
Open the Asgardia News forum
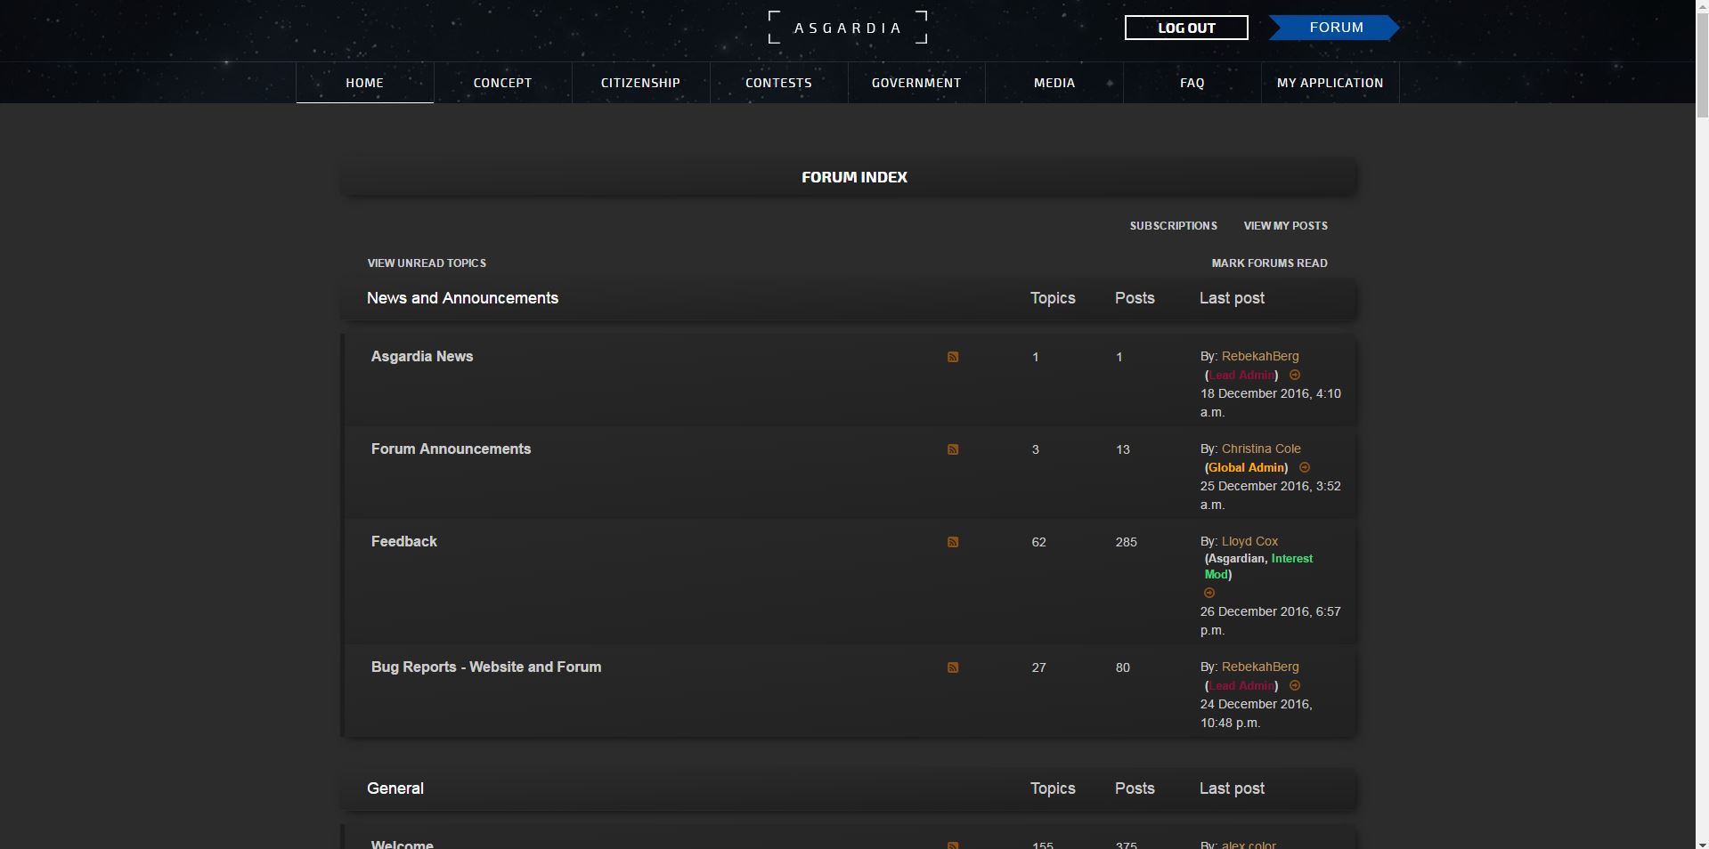tap(422, 356)
